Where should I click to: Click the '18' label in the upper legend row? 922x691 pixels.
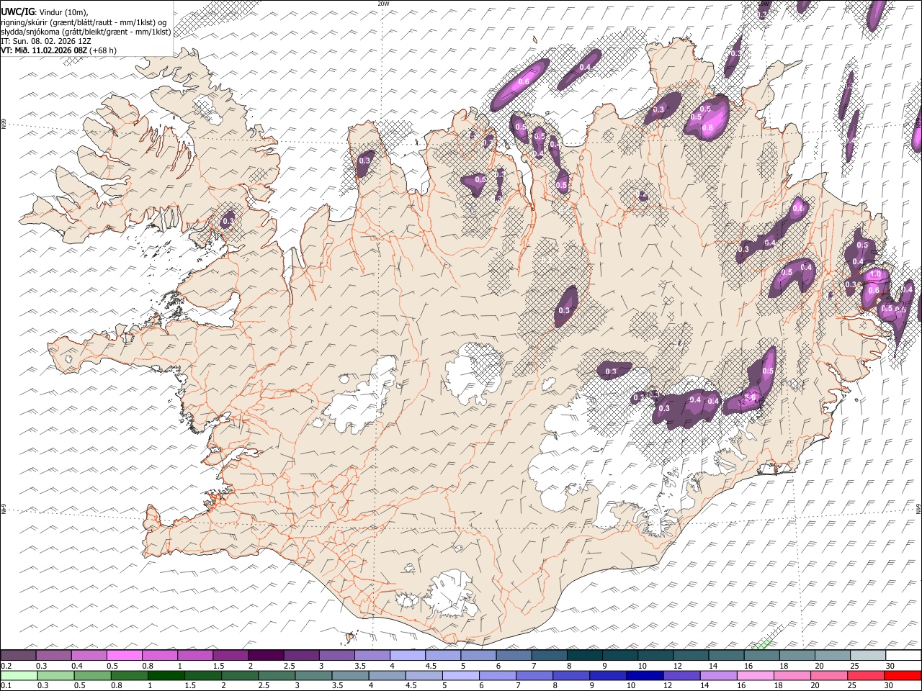coord(784,666)
